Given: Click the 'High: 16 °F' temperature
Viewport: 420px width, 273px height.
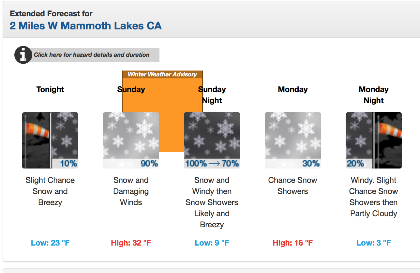Looking at the screenshot, I should tap(293, 243).
